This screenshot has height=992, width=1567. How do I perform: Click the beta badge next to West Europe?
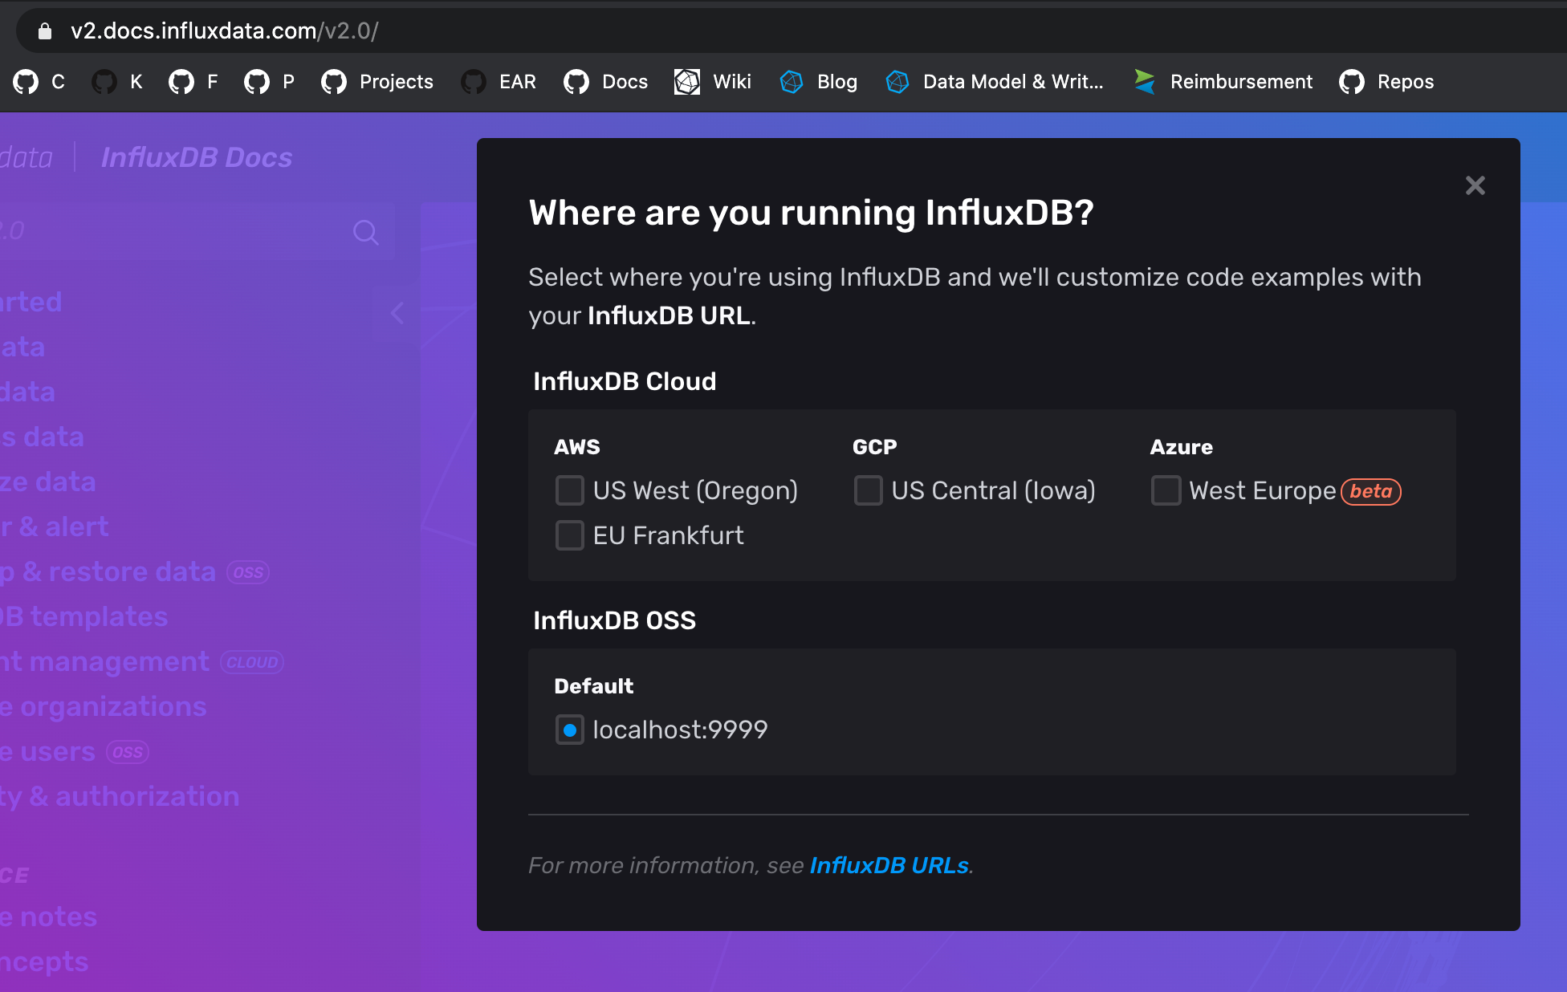click(1371, 491)
